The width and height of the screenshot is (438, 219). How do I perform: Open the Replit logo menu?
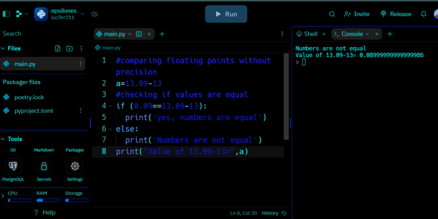pyautogui.click(x=19, y=14)
